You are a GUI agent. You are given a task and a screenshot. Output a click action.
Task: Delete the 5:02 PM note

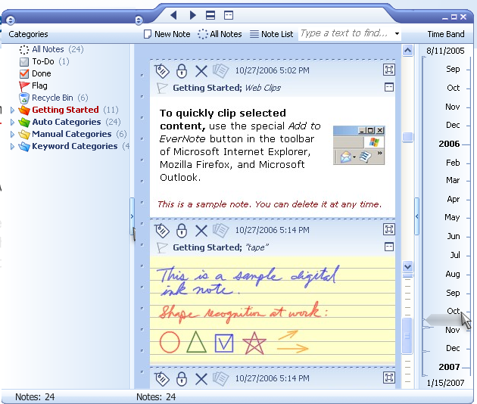click(201, 71)
